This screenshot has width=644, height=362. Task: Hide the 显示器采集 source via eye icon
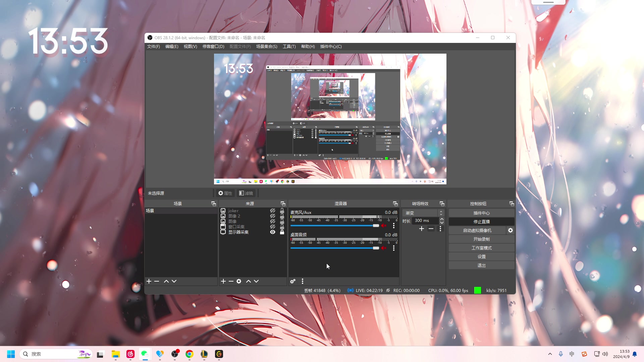tap(273, 232)
